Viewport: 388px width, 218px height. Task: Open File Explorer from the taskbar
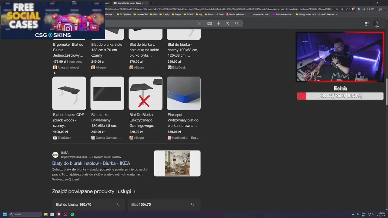pos(45,214)
